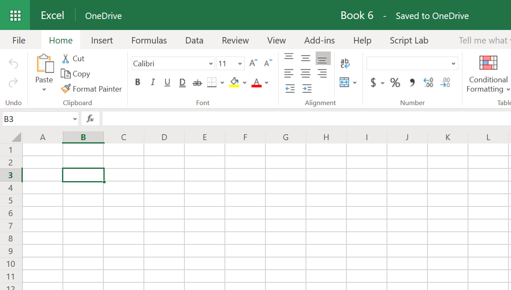Expand the fill color dropdown arrow

click(x=244, y=83)
